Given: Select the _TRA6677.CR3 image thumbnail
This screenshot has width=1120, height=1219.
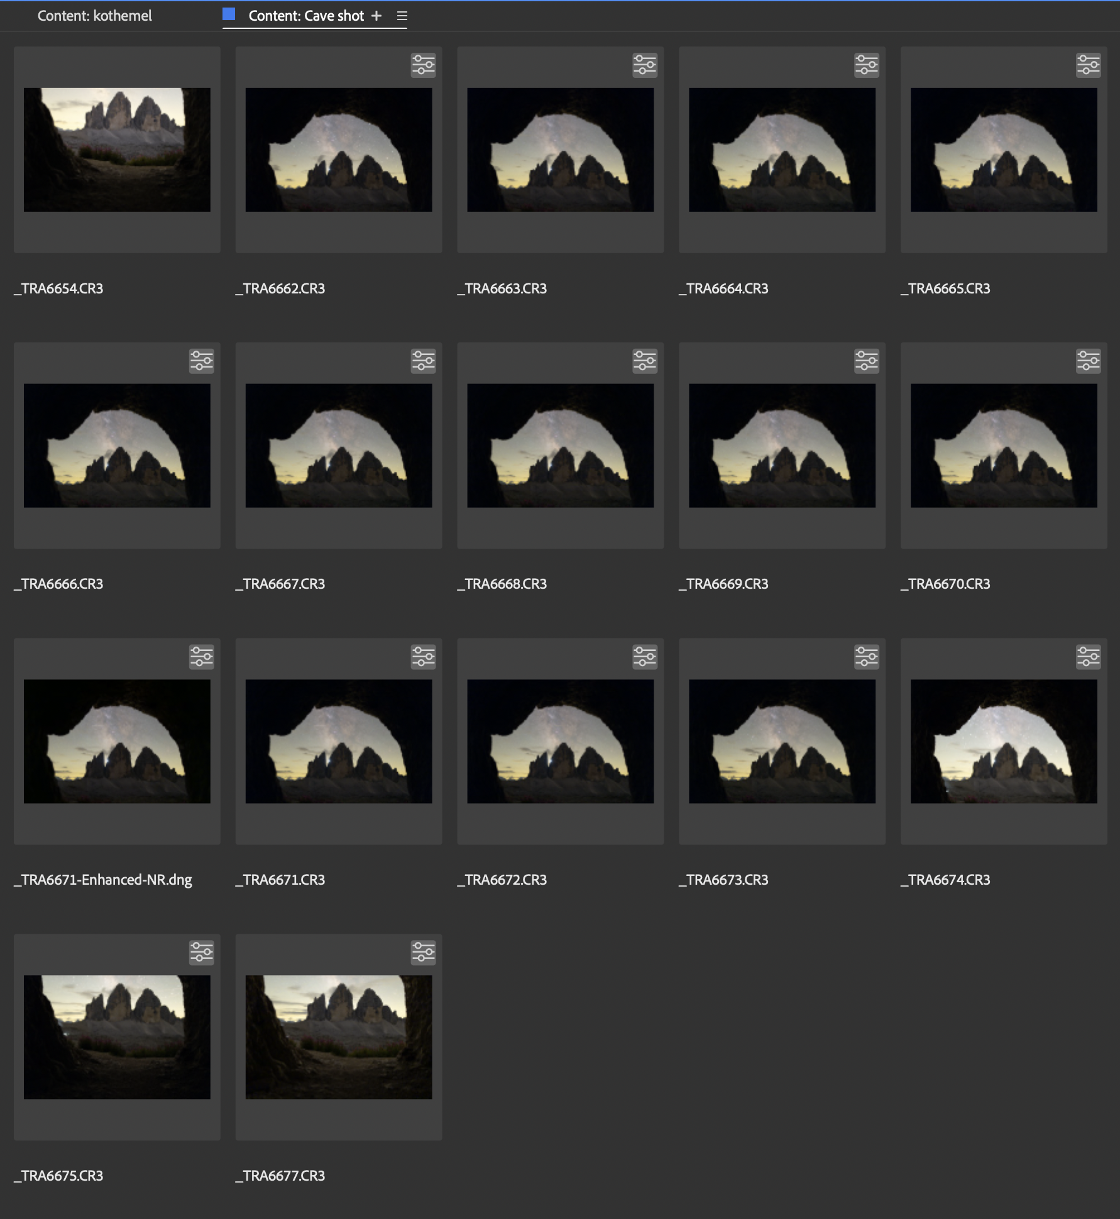Looking at the screenshot, I should point(339,1037).
